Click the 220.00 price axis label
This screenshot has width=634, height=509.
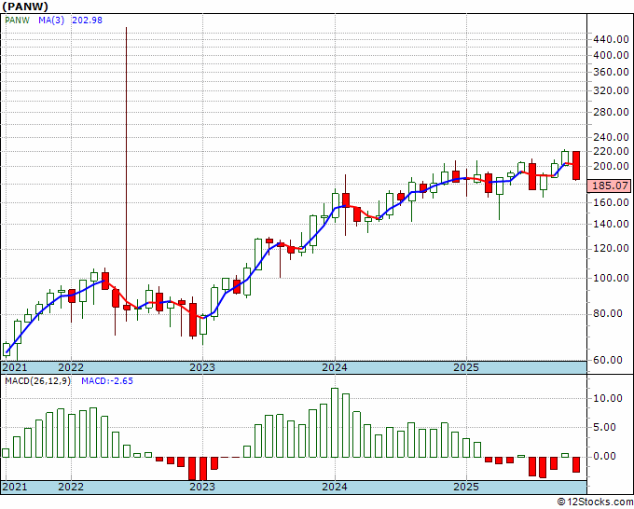point(611,152)
